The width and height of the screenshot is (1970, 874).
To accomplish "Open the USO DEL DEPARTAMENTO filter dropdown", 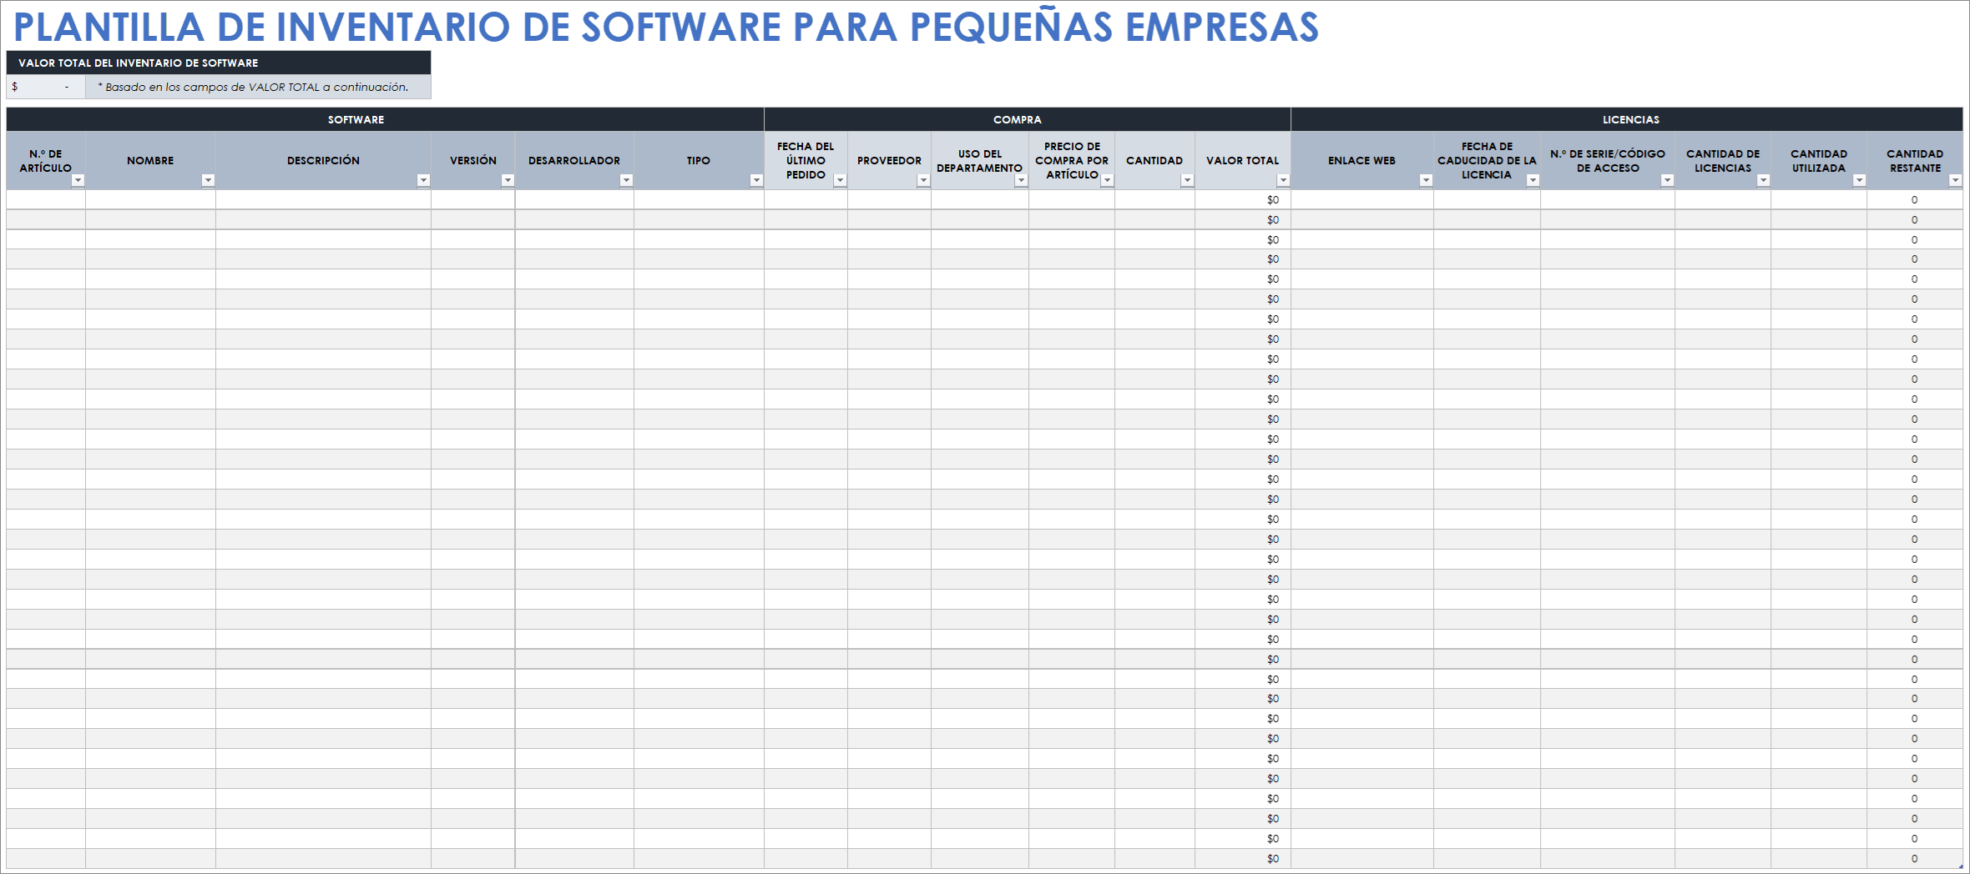I will click(1021, 181).
